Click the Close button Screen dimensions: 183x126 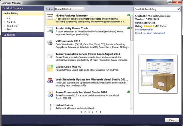click(172, 120)
